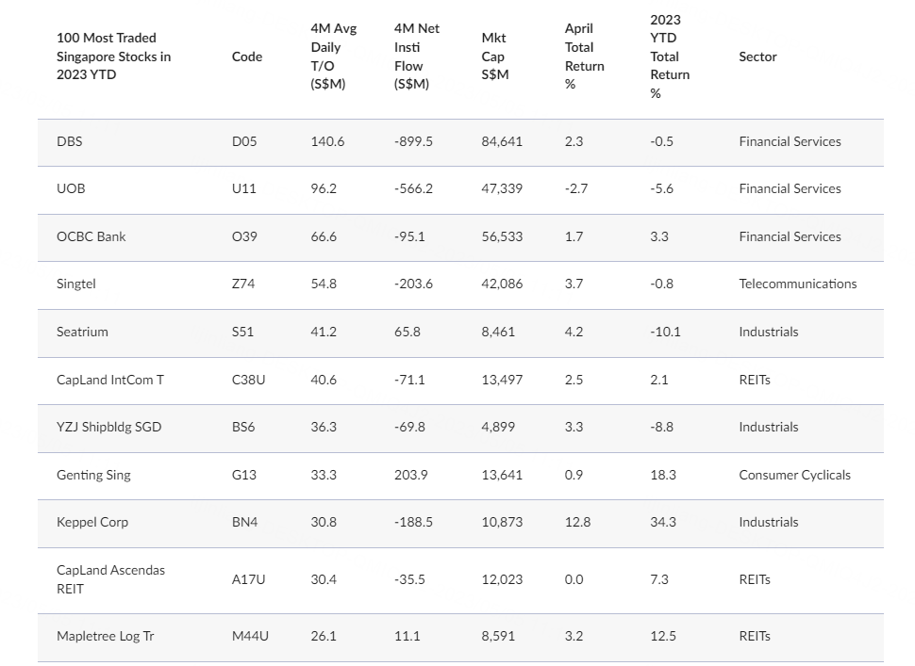Click the Keppel Corp stock name
This screenshot has width=915, height=666.
pos(92,522)
